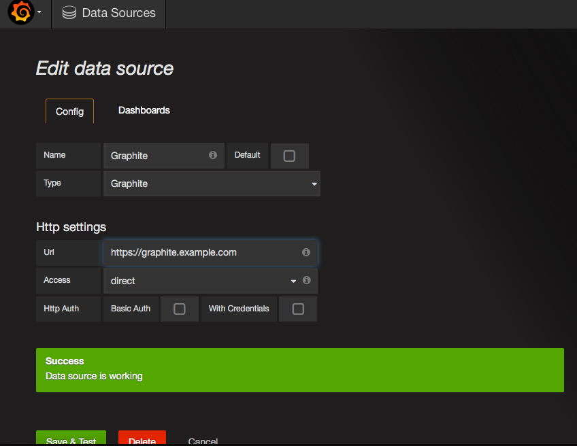Click the 'Access' field label
The image size is (577, 446).
[x=57, y=280]
